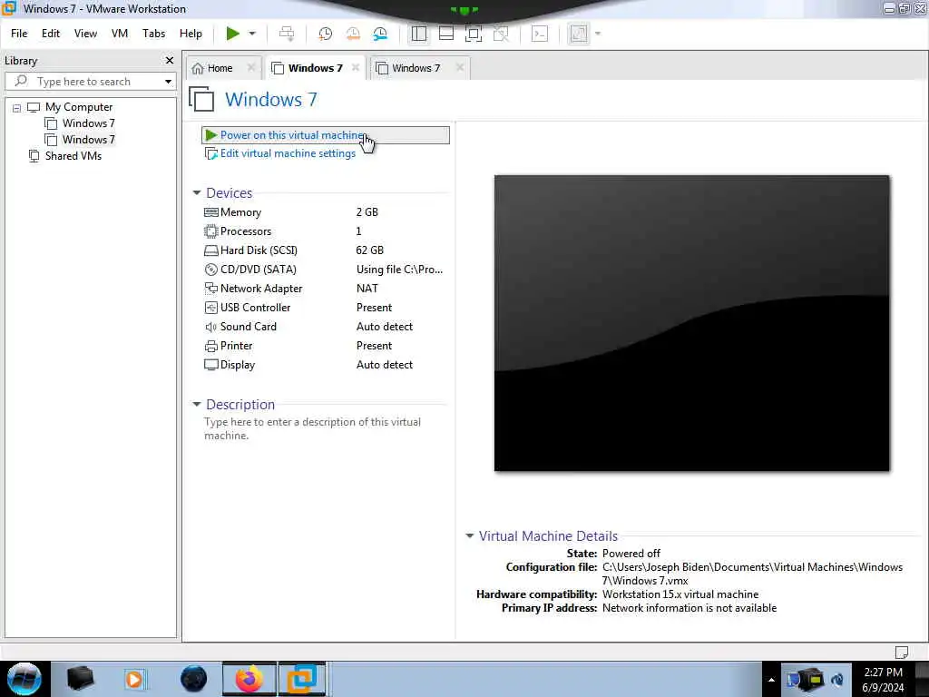Open the stretch display dropdown arrow

click(x=598, y=34)
